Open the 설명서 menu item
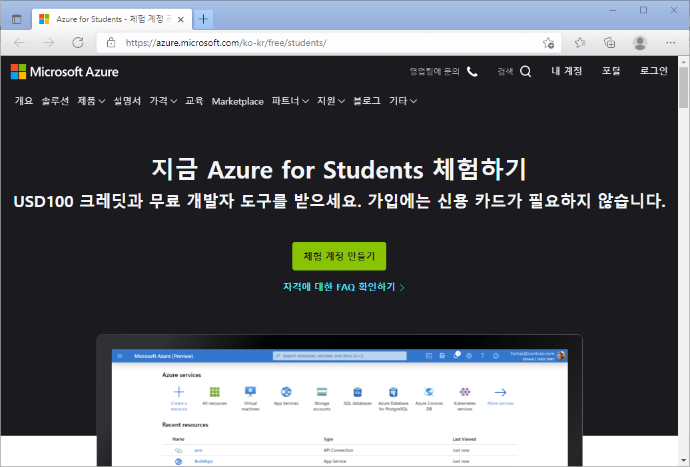The width and height of the screenshot is (690, 467). click(127, 101)
